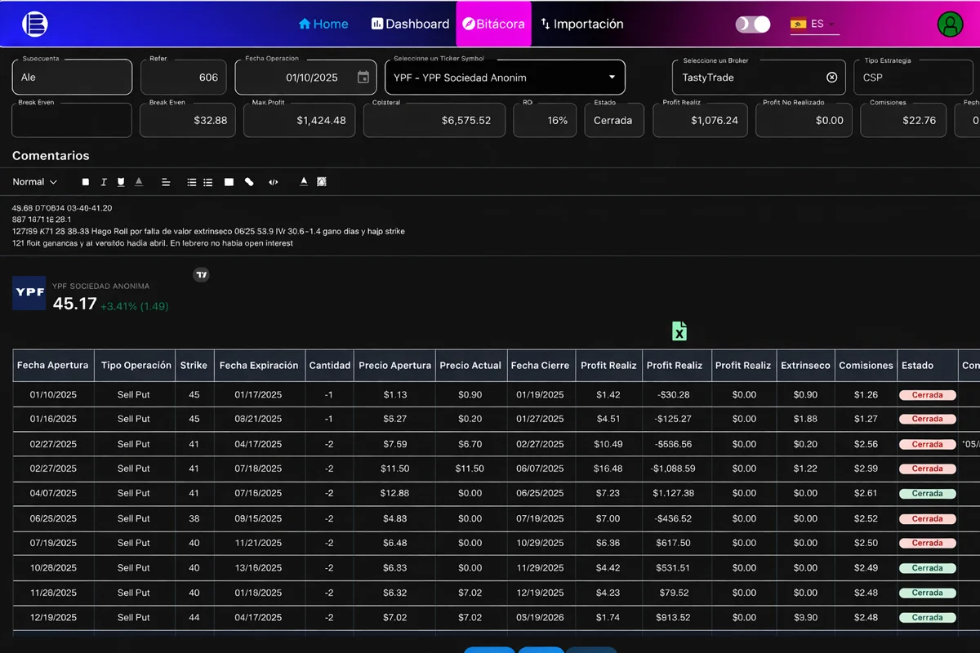Viewport: 980px width, 653px height.
Task: Click the YPF company logo
Action: [x=29, y=293]
